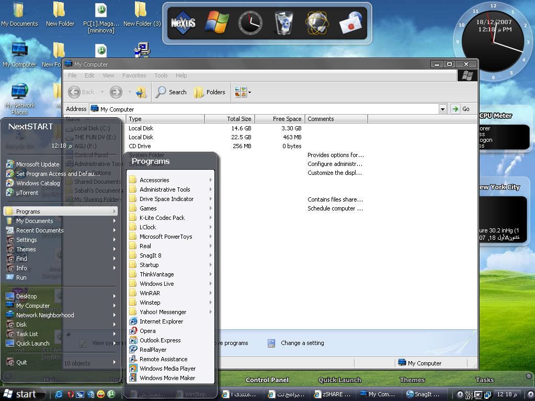Switch to zSHARE taskbar button

333,394
